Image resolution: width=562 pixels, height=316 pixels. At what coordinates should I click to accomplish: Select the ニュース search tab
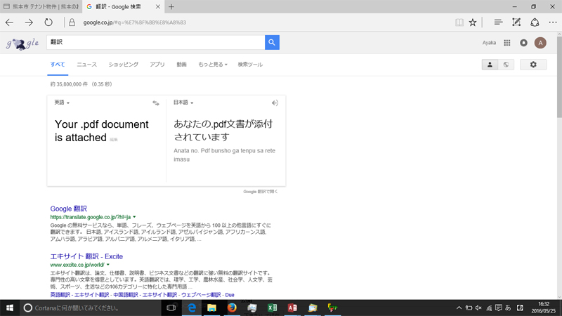pos(86,65)
